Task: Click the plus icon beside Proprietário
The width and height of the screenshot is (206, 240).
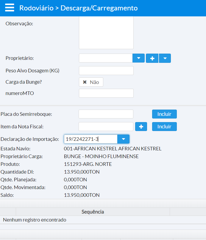Action: point(152,58)
